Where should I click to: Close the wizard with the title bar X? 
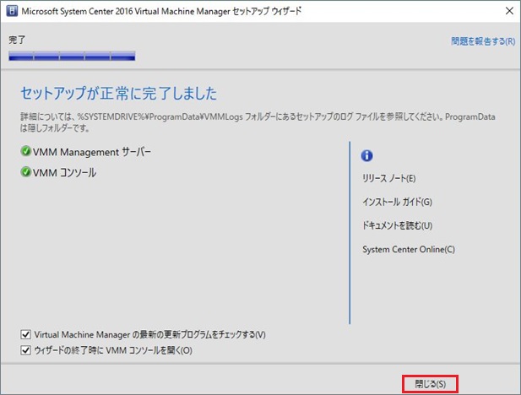pos(506,12)
